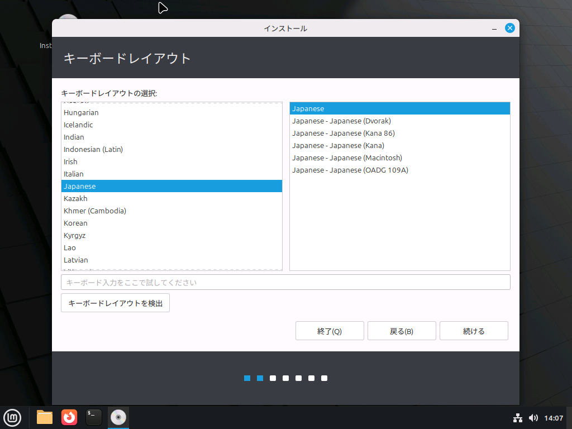The width and height of the screenshot is (572, 429).
Task: Click 続ける to continue the installation
Action: (x=474, y=331)
